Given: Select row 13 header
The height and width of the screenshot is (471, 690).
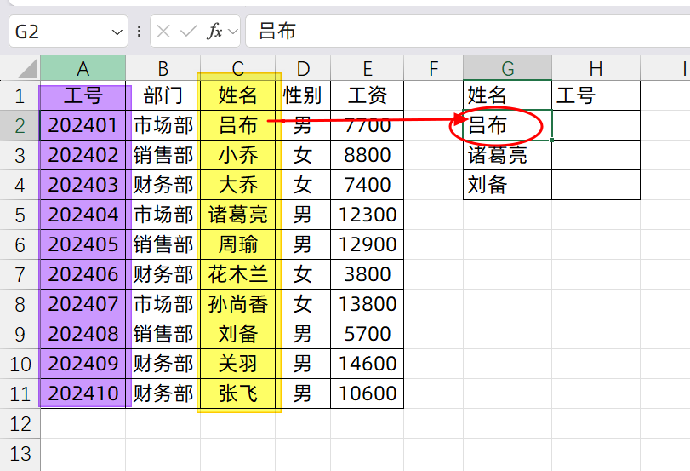Looking at the screenshot, I should pyautogui.click(x=20, y=453).
